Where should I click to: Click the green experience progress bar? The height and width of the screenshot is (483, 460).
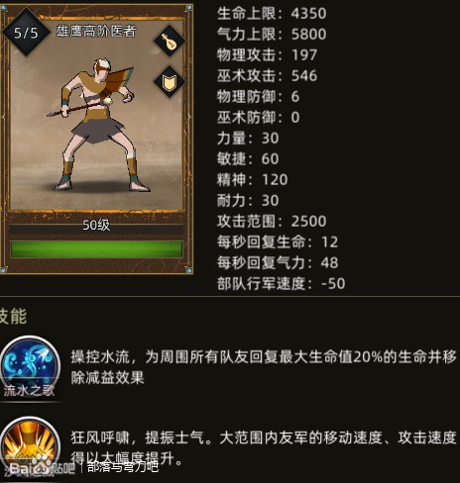coord(96,249)
